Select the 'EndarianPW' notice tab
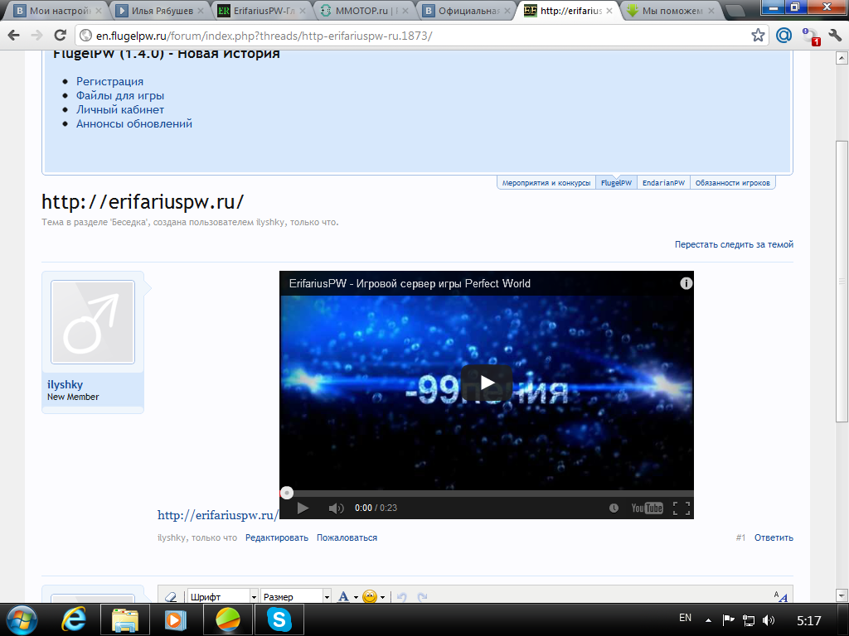849x636 pixels. point(663,183)
